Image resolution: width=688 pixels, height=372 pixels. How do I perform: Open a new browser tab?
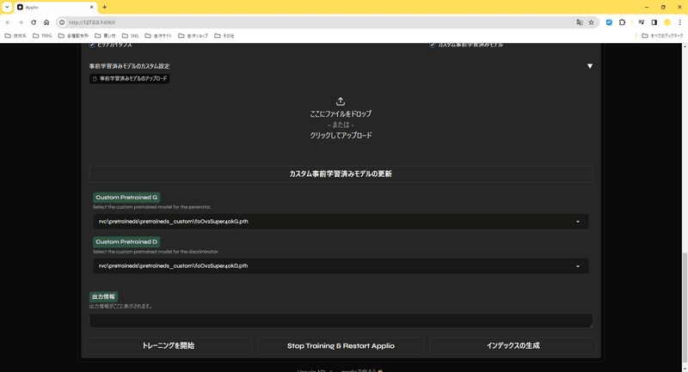pos(104,7)
